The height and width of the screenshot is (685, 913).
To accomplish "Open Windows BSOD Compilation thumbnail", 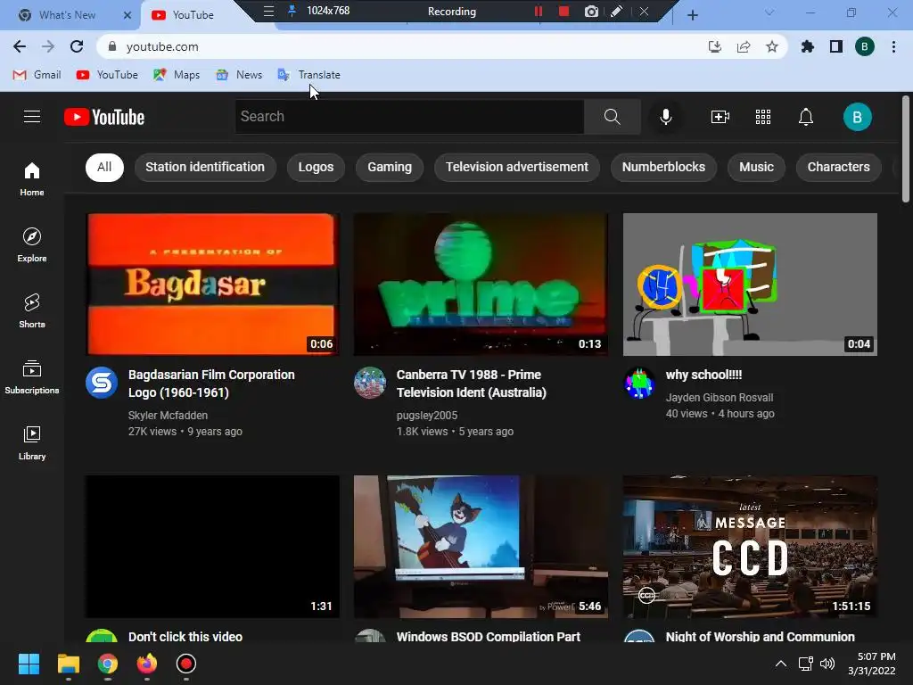I will (x=481, y=547).
